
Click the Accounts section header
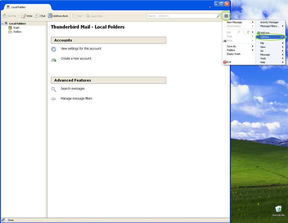pos(108,40)
